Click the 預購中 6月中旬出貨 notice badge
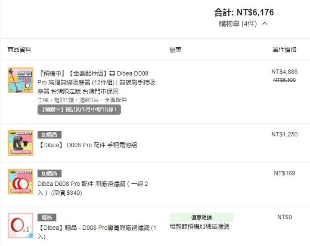 tap(79, 110)
